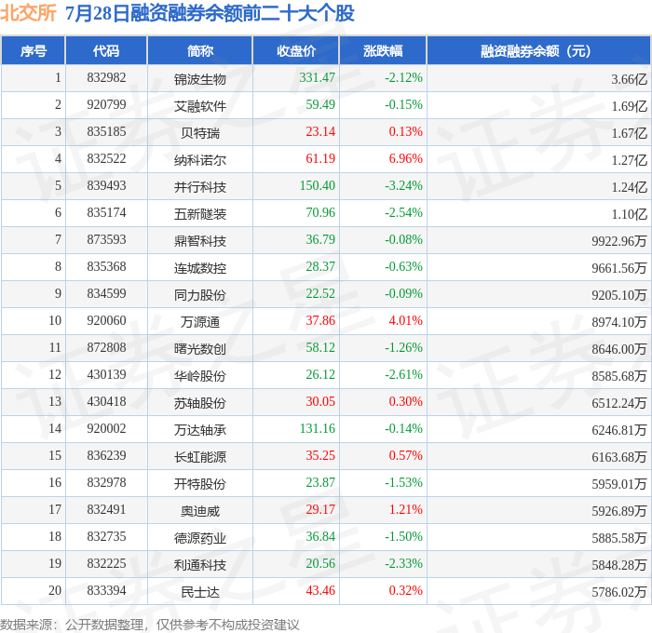Click closing price 150.40
The image size is (652, 633).
(317, 186)
